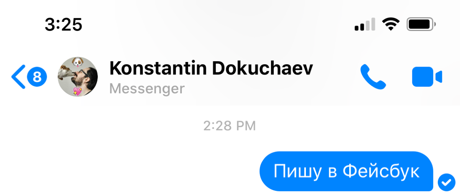Image resolution: width=460 pixels, height=192 pixels.
Task: Go back using the blue chevron
Action: (18, 77)
